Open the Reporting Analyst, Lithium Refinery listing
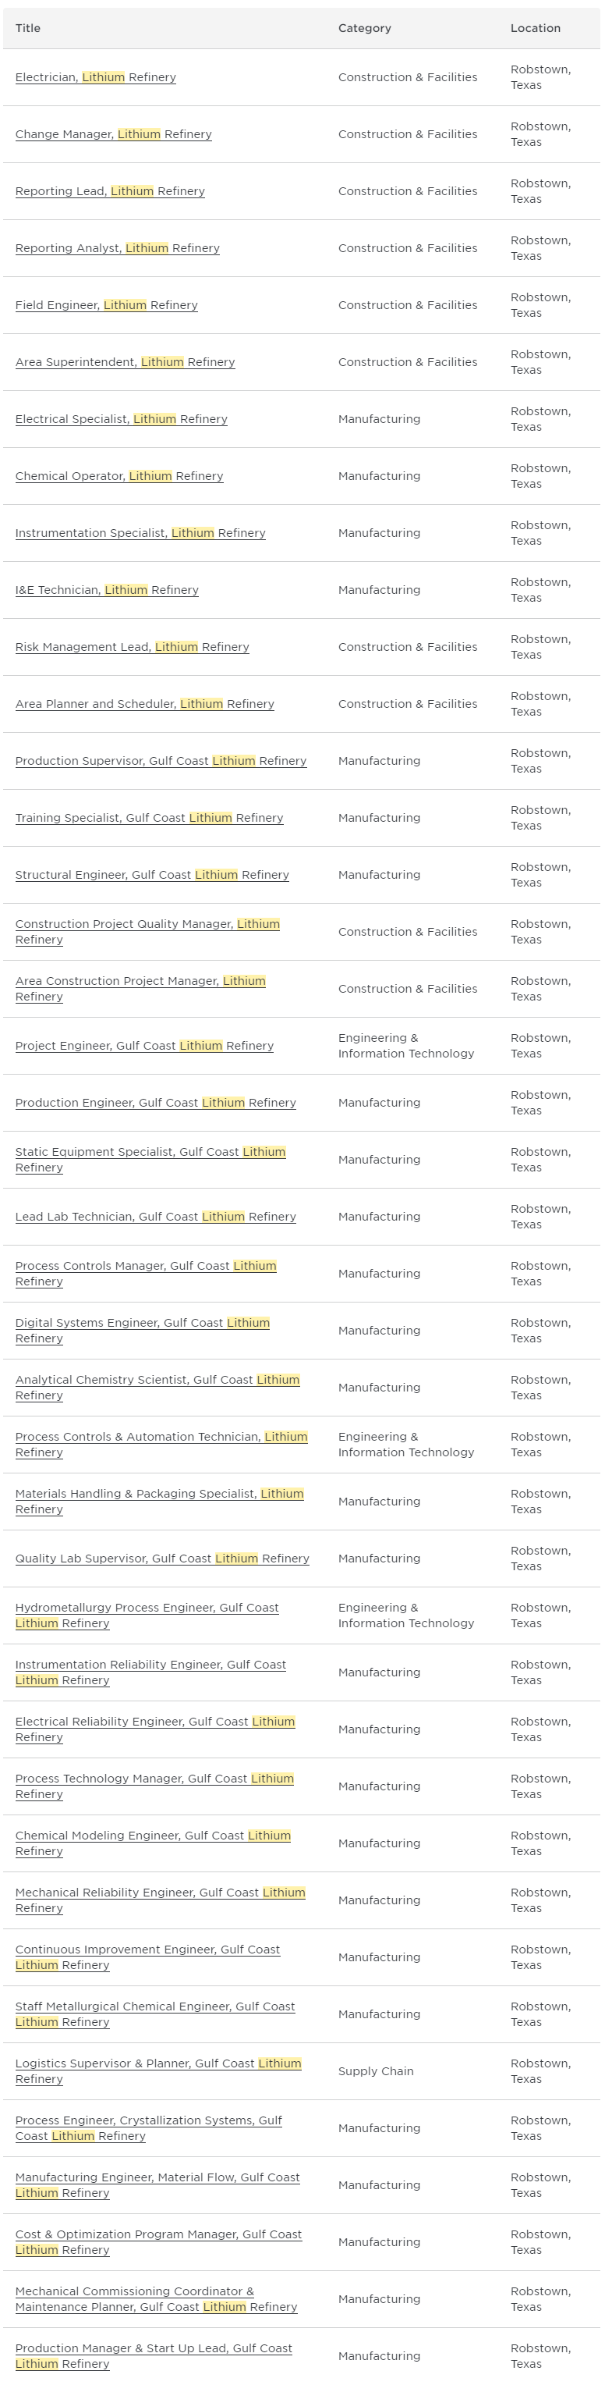605x2385 pixels. pyautogui.click(x=118, y=248)
